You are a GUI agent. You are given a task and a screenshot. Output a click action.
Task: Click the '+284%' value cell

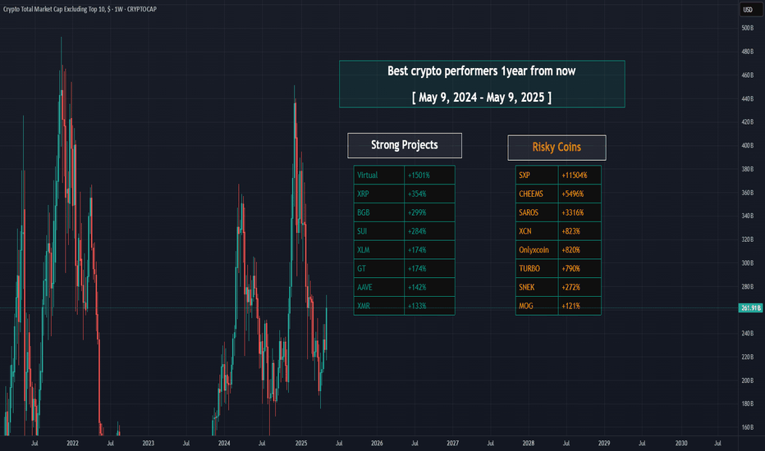[430, 231]
